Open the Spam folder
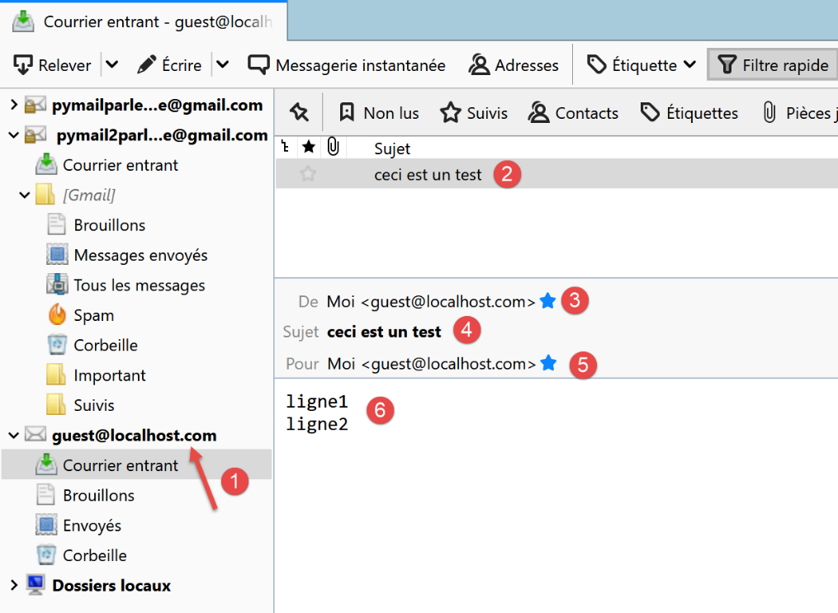This screenshot has height=613, width=838. pyautogui.click(x=93, y=315)
